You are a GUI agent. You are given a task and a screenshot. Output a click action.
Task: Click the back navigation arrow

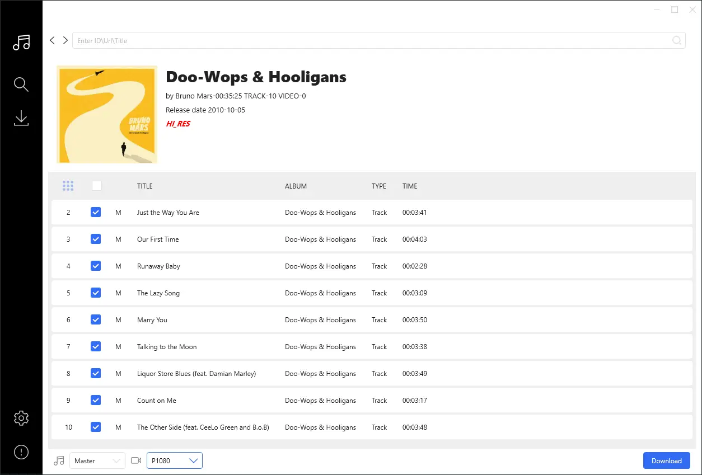52,40
